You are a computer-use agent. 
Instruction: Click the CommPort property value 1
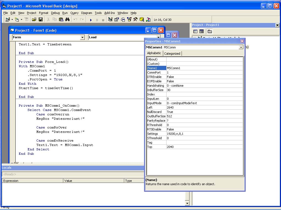pos(204,72)
